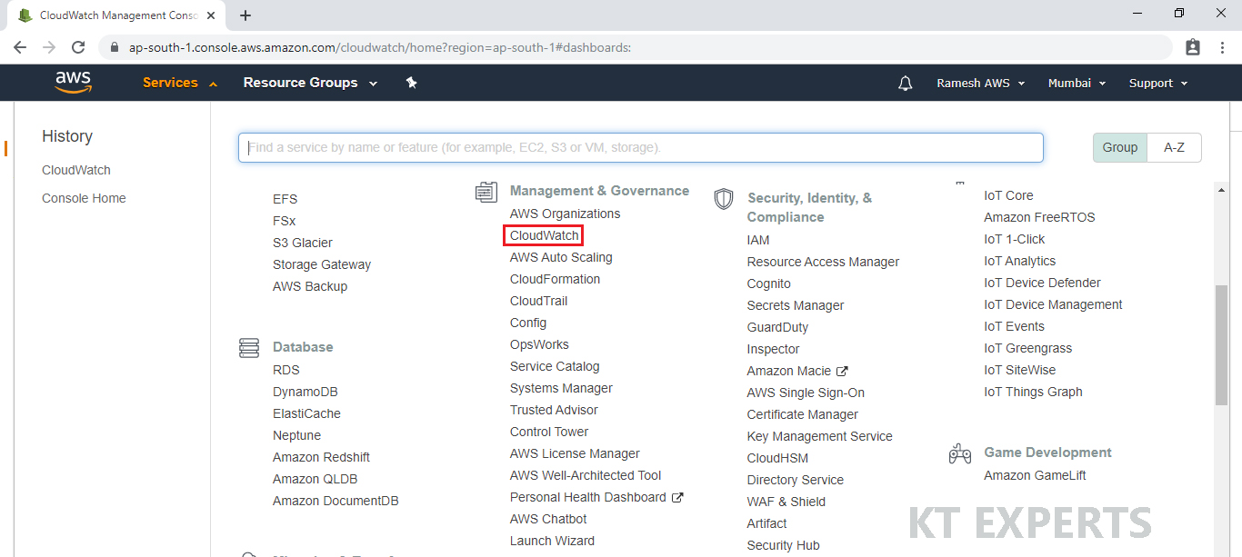Open Resource Access Manager
The image size is (1242, 557).
(823, 262)
